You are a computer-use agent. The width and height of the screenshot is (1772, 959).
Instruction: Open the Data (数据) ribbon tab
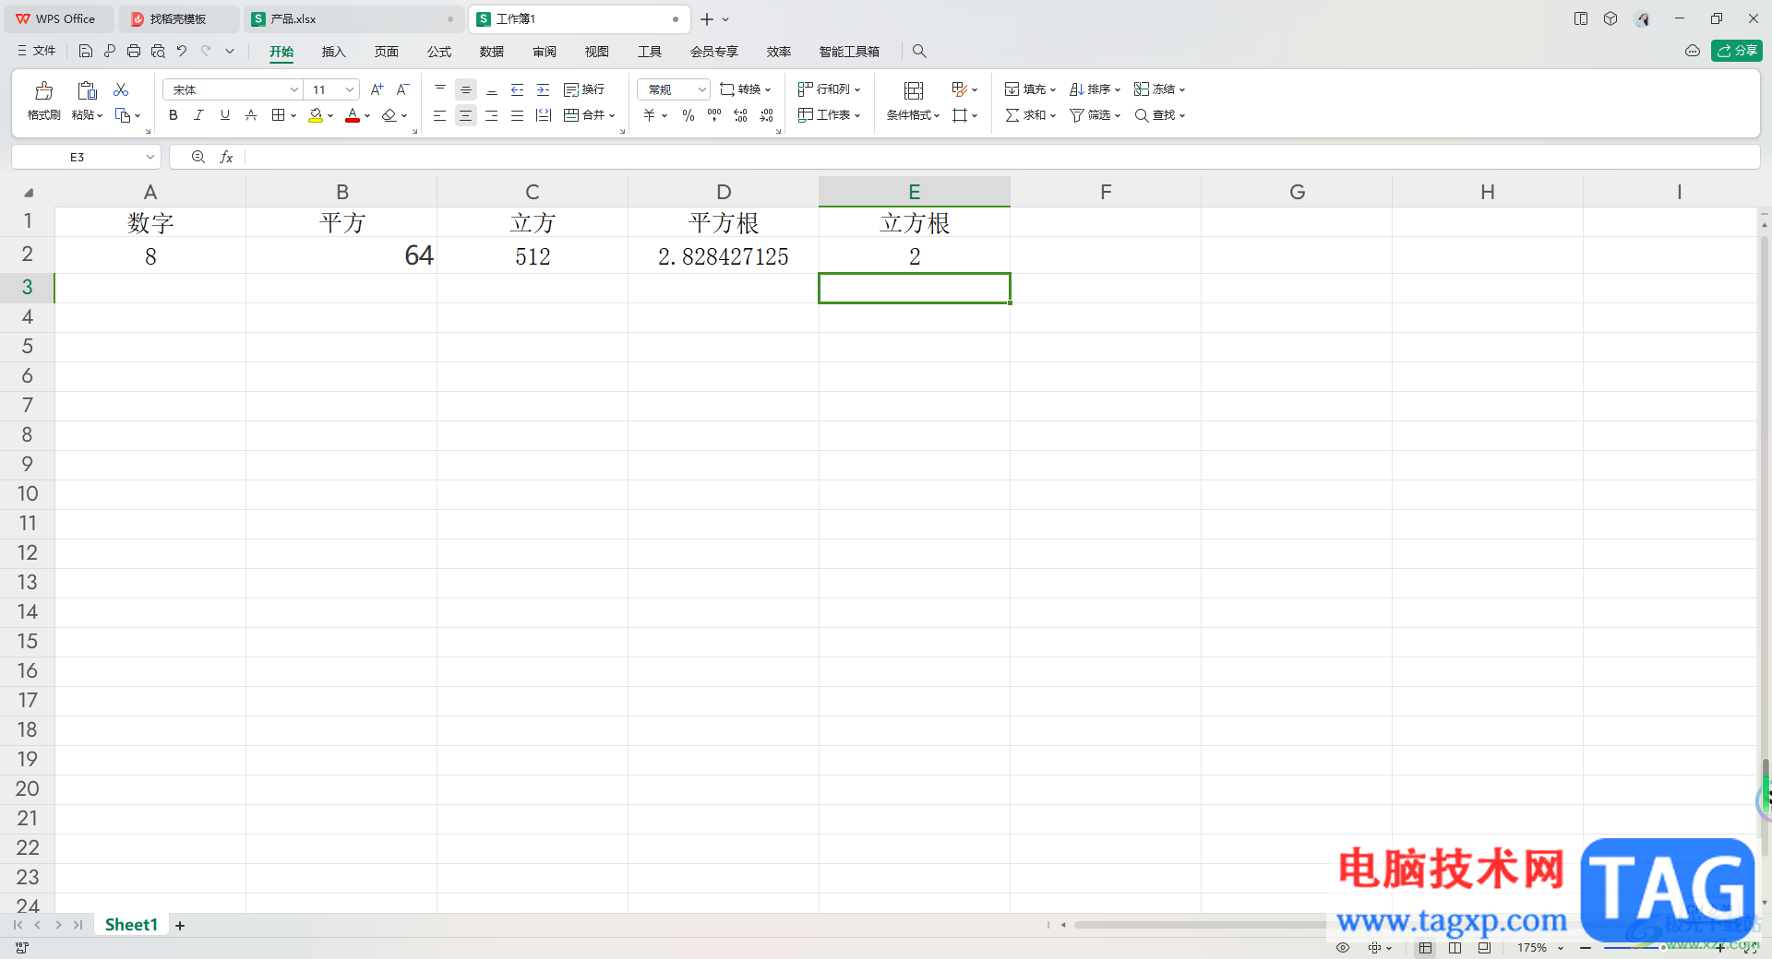click(x=492, y=52)
